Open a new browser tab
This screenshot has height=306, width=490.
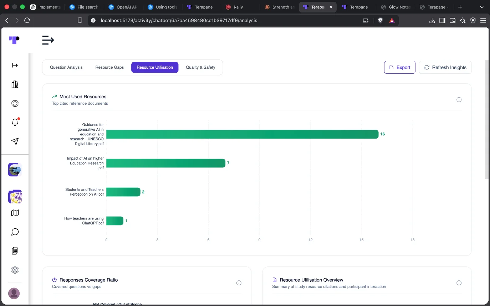(x=460, y=7)
